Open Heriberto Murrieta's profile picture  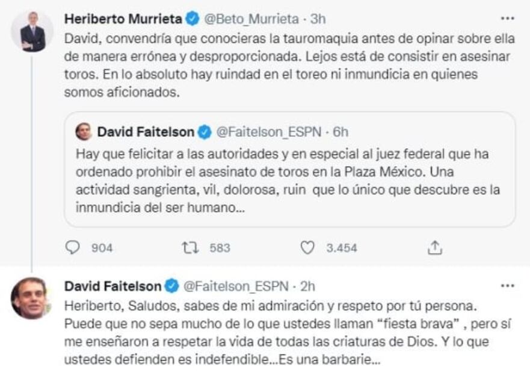coord(32,31)
